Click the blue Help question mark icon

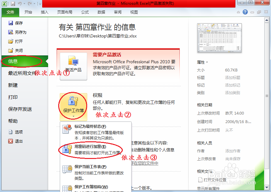pos(245,12)
